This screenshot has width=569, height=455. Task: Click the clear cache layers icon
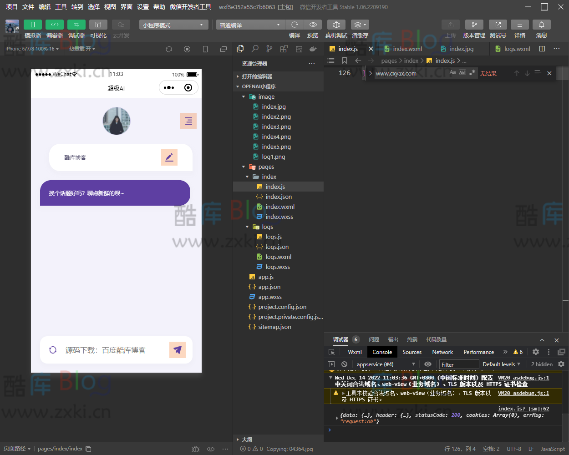(x=358, y=25)
